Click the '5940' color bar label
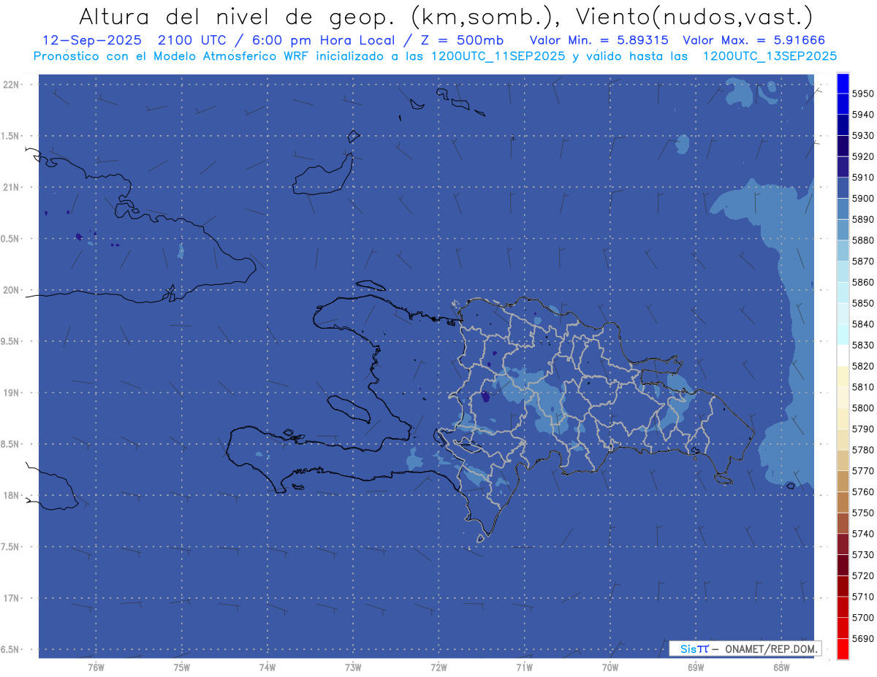 point(862,115)
